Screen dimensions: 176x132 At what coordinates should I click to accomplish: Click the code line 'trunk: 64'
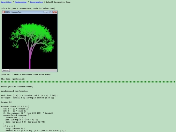(6, 102)
